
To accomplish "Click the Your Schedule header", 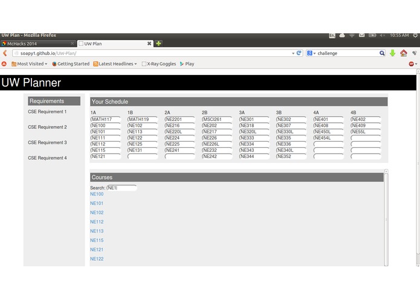I will point(239,102).
